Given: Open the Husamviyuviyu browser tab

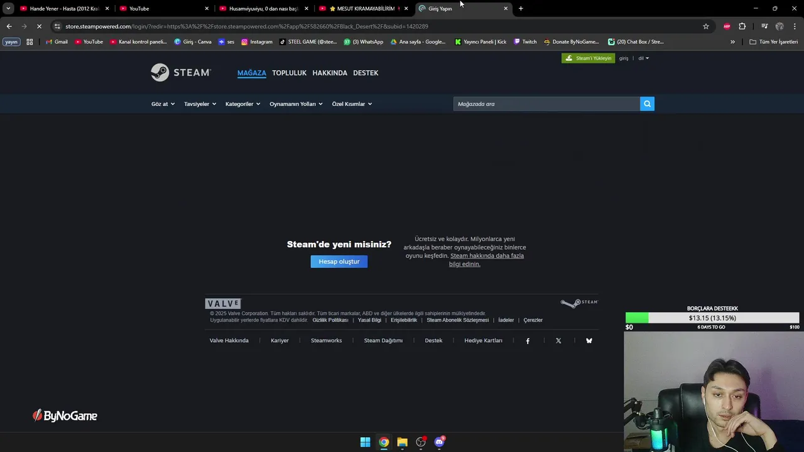Looking at the screenshot, I should point(264,9).
